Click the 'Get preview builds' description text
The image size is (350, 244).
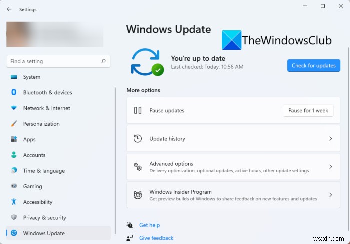pyautogui.click(x=233, y=199)
